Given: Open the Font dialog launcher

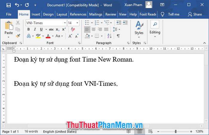Looking at the screenshot, I should coord(79,43).
